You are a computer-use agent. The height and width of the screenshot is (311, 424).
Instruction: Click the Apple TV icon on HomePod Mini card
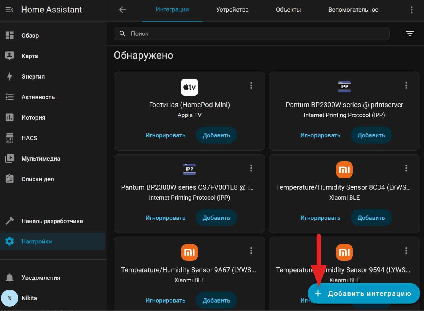[189, 87]
